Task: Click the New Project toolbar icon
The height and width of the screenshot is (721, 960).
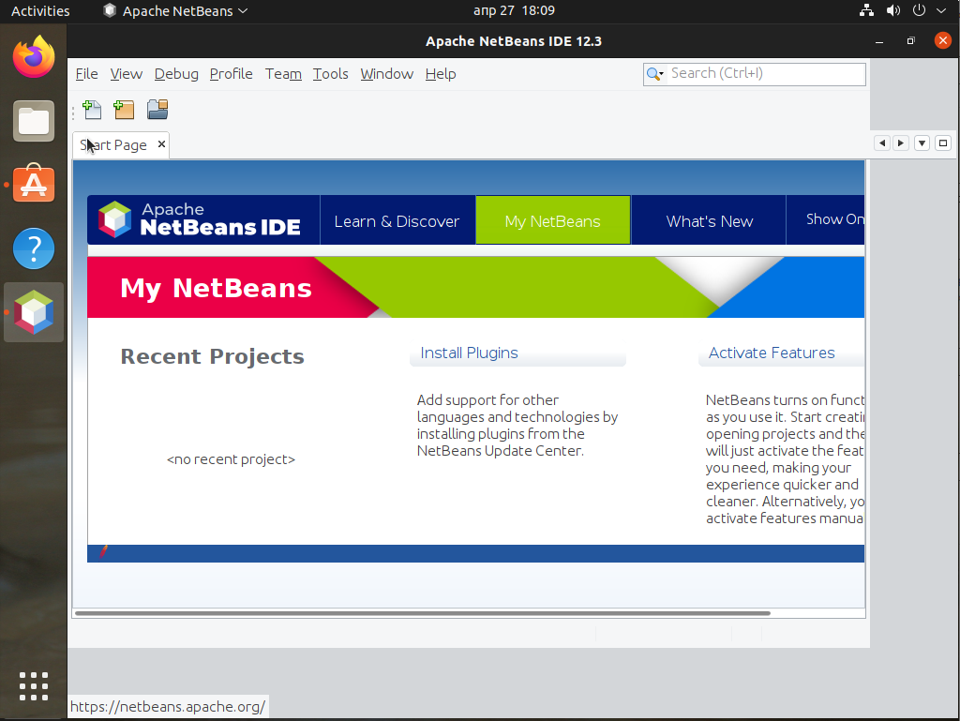Action: (124, 110)
